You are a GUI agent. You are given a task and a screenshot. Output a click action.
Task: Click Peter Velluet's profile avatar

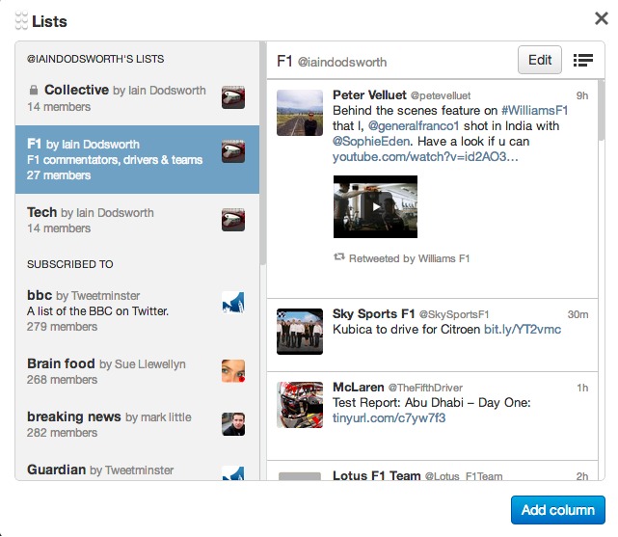[300, 112]
